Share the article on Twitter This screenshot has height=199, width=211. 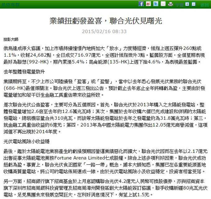click(156, 4)
